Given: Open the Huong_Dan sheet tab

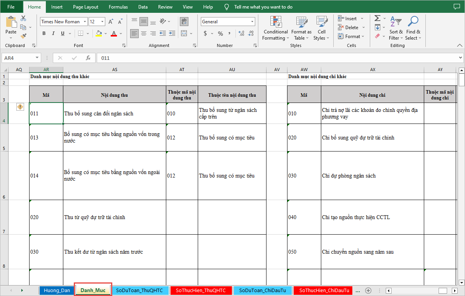Looking at the screenshot, I should click(57, 290).
